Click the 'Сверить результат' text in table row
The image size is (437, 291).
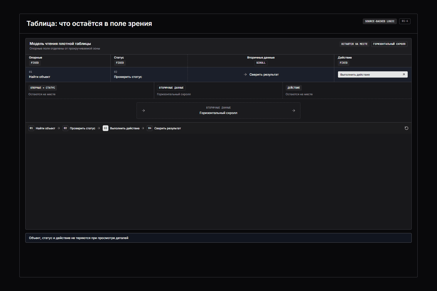tap(264, 74)
